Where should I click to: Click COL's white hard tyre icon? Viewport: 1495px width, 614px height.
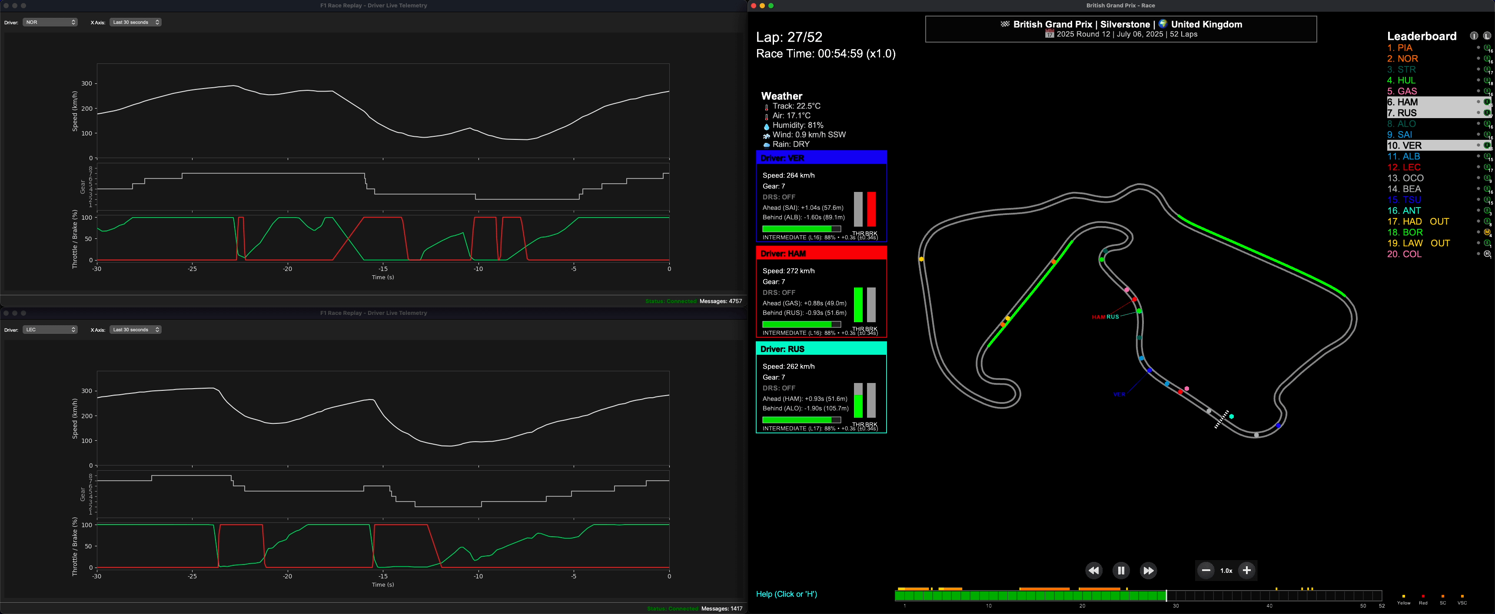1487,254
